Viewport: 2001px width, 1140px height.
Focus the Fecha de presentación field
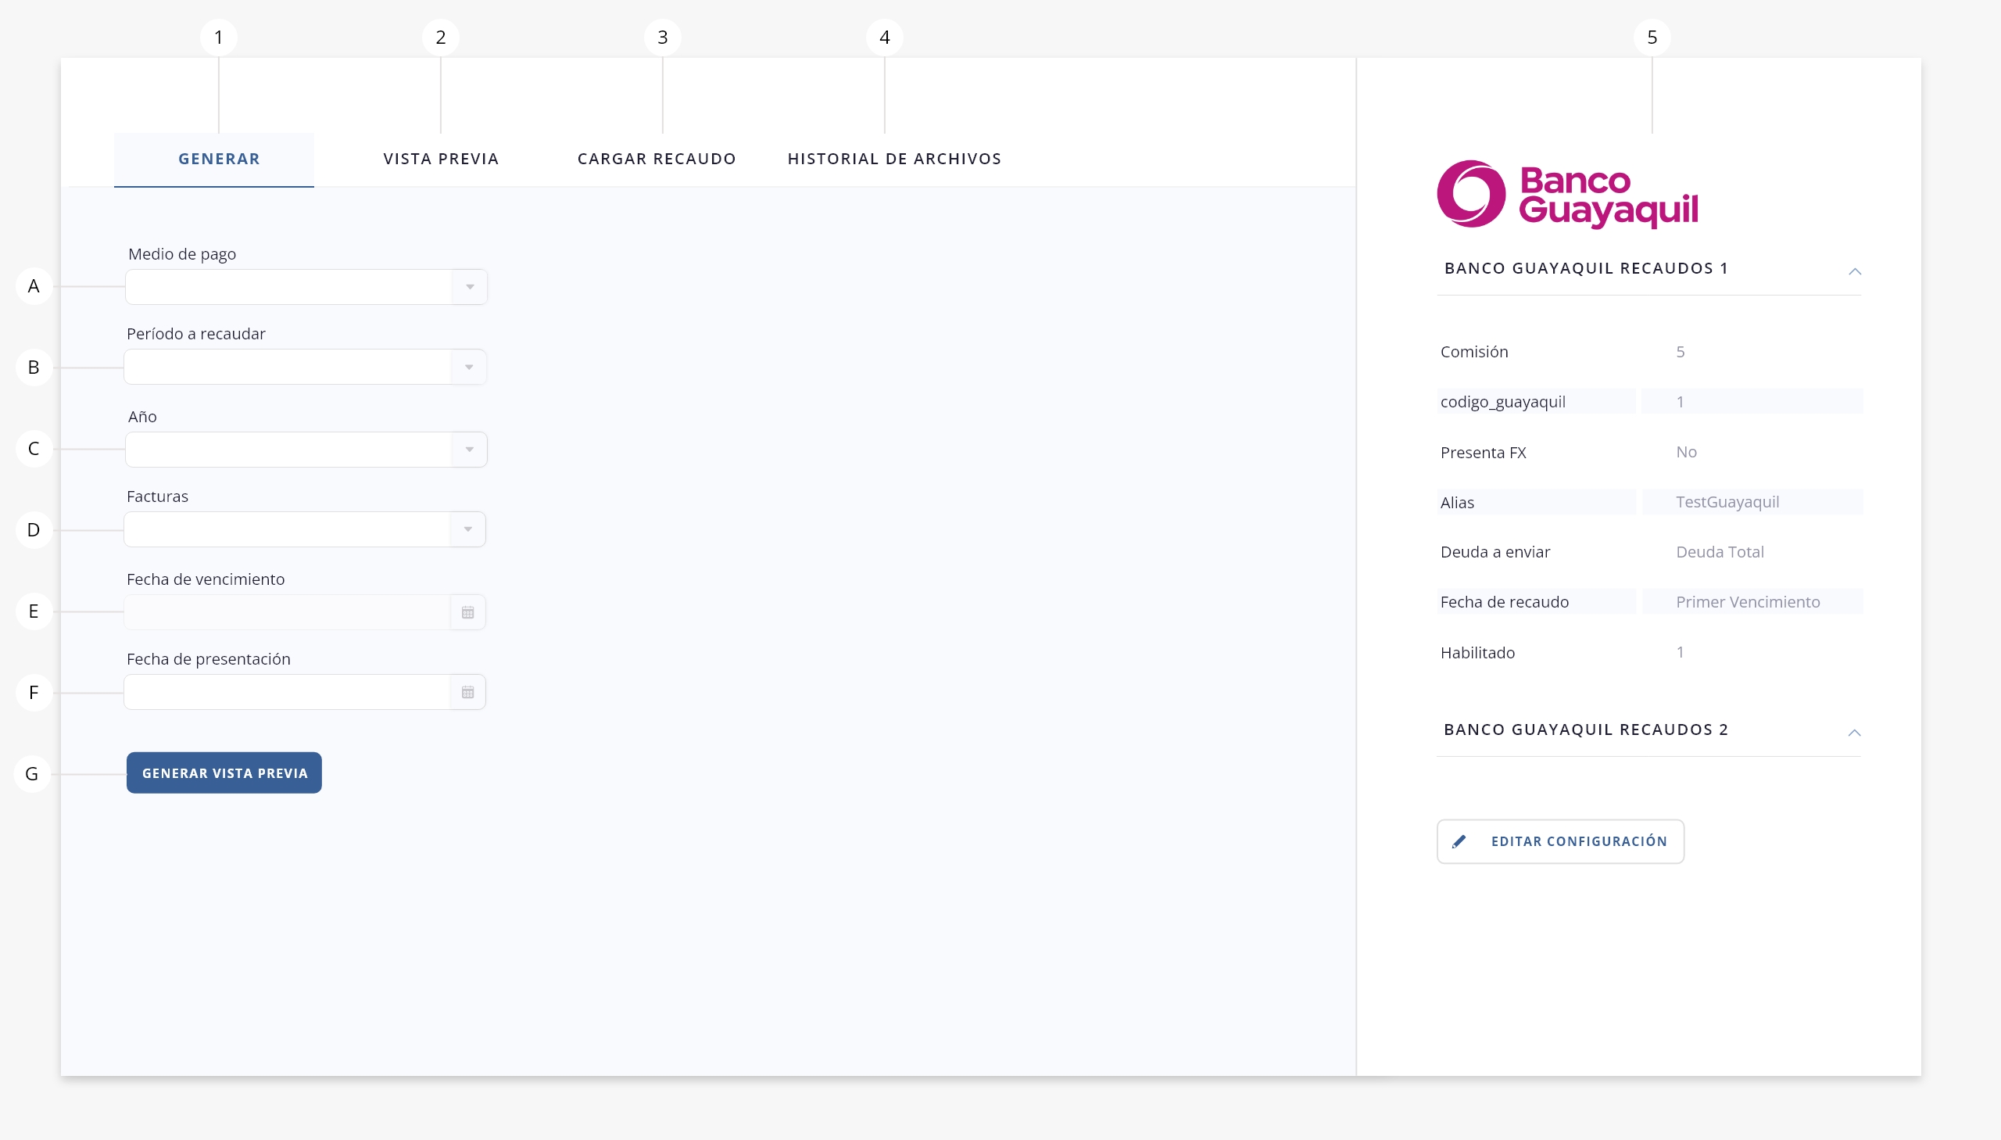[287, 692]
